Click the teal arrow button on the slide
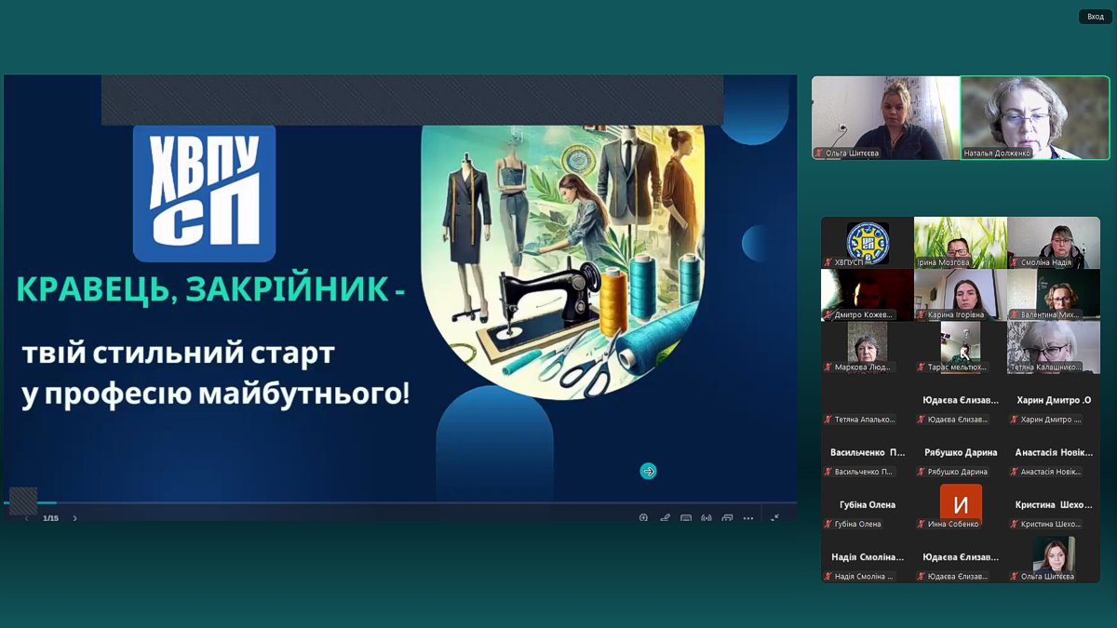The height and width of the screenshot is (628, 1117). pyautogui.click(x=648, y=471)
